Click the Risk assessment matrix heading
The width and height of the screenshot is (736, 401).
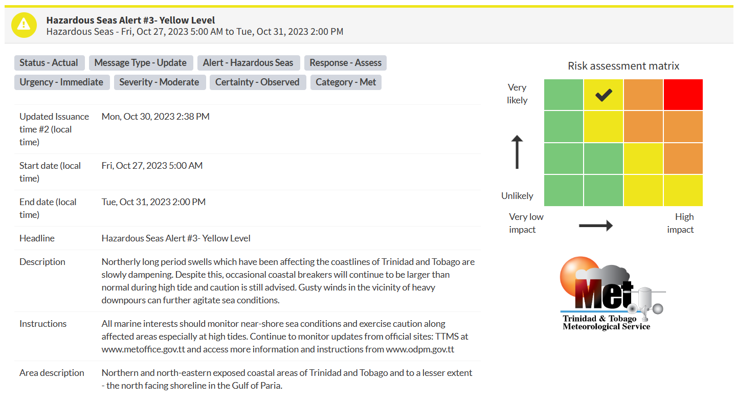623,66
